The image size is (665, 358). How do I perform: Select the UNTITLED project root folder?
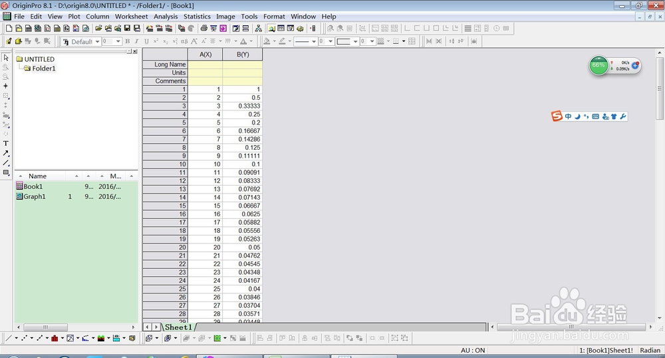click(39, 59)
